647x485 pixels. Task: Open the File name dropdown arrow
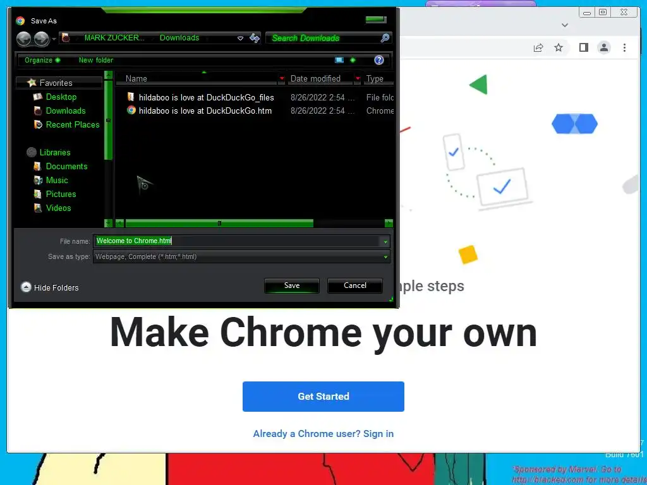(x=385, y=242)
